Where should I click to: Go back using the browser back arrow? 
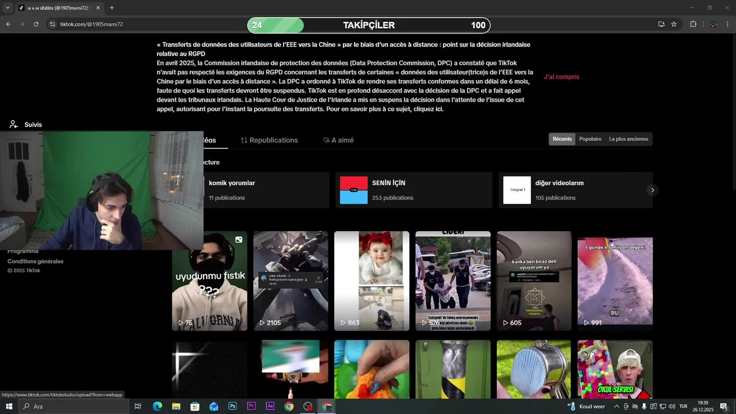(x=8, y=24)
